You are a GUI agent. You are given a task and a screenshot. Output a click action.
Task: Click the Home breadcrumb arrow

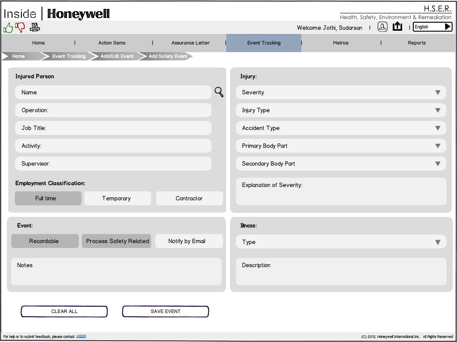(x=19, y=57)
